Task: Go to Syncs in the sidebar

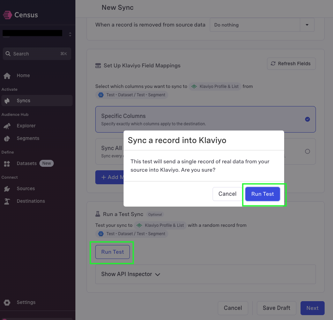Action: [x=37, y=101]
